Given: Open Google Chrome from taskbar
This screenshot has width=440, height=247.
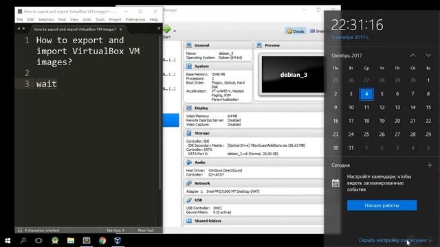Looking at the screenshot, I should tap(102, 241).
